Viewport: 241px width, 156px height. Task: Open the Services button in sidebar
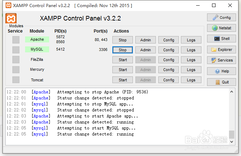[x=221, y=60]
